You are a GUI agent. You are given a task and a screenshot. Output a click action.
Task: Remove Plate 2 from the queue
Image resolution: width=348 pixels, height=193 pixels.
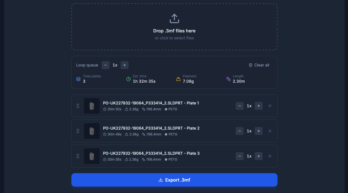tap(270, 131)
